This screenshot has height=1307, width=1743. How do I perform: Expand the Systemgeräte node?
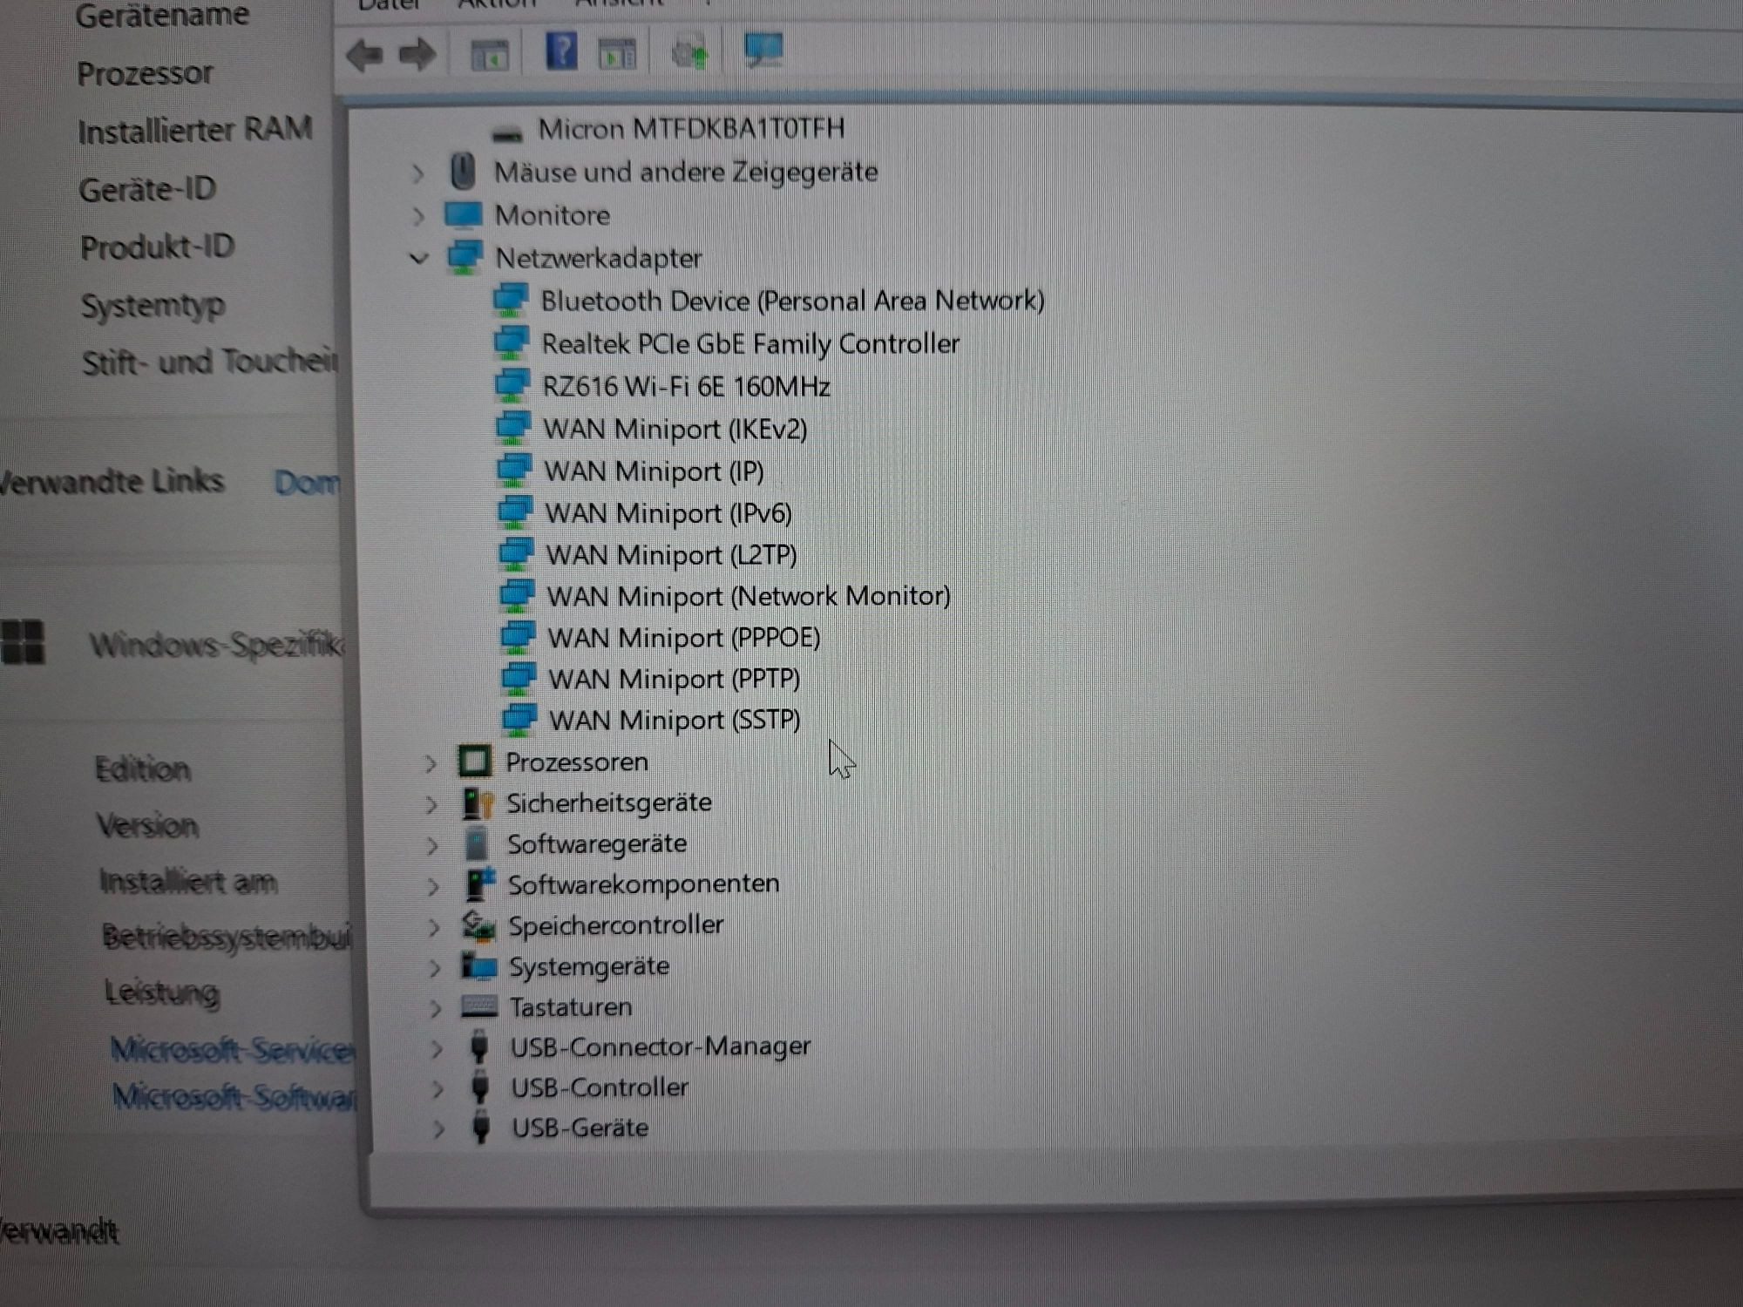[x=435, y=968]
